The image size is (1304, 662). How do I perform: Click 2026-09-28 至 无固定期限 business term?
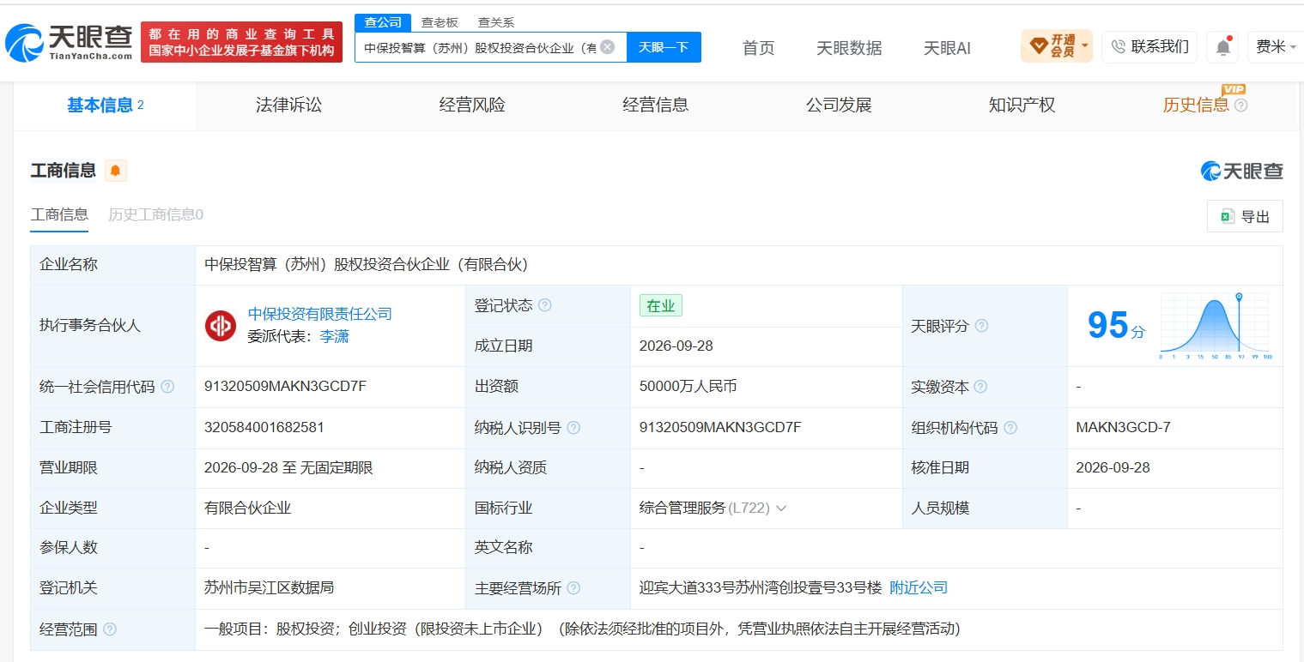pos(288,468)
